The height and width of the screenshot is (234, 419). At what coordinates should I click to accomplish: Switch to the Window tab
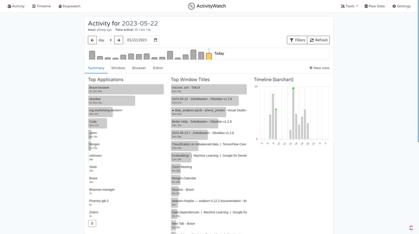click(118, 68)
